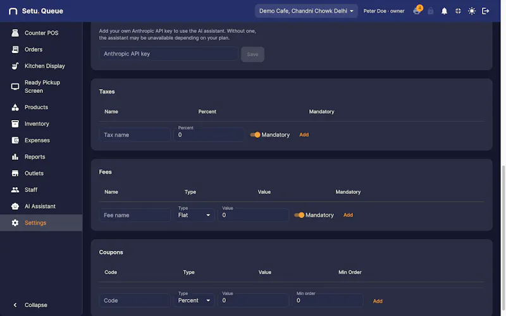
Task: Open the Fees Type Flat dropdown
Action: (x=194, y=215)
